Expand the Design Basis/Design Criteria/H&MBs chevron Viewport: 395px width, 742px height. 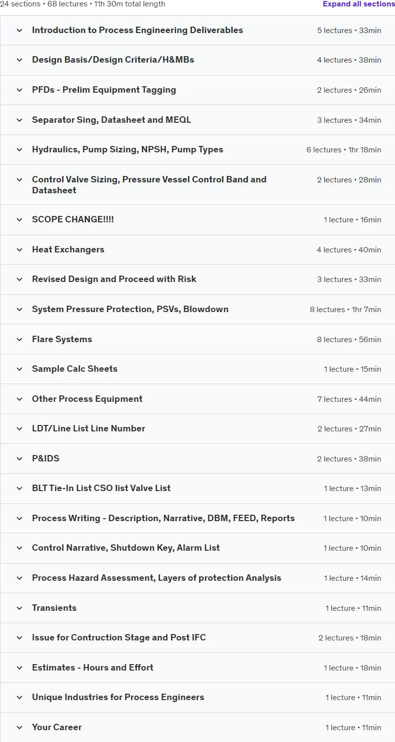coord(20,60)
